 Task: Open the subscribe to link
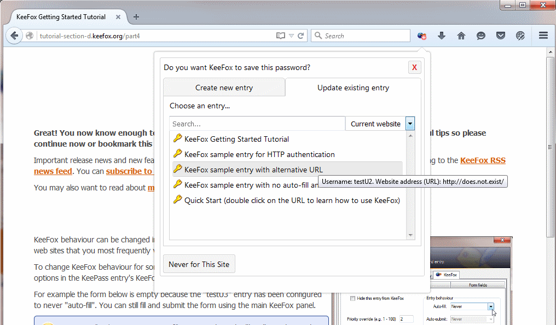130,171
